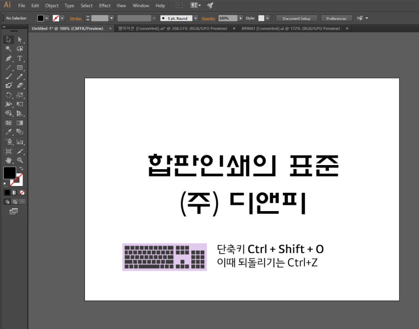Select the Hand tool
Screen dimensions: 419x329
(8, 160)
